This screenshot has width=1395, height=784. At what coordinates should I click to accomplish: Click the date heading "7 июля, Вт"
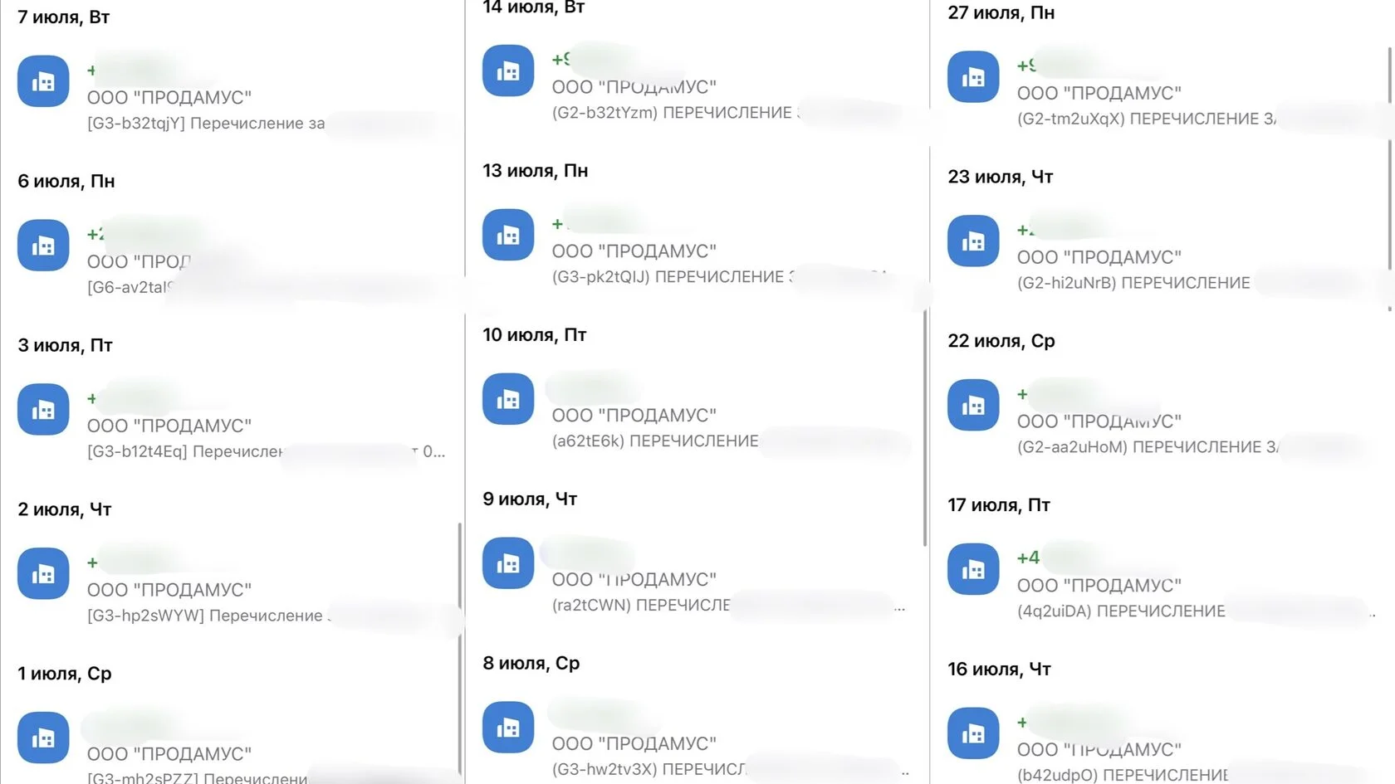(64, 17)
